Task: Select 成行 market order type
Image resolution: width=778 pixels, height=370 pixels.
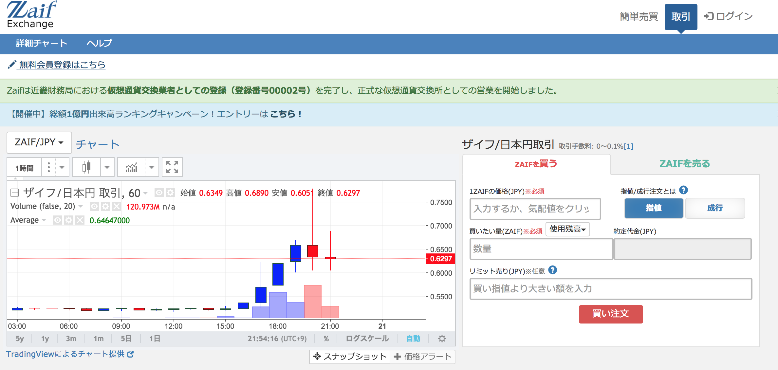Action: pos(715,208)
